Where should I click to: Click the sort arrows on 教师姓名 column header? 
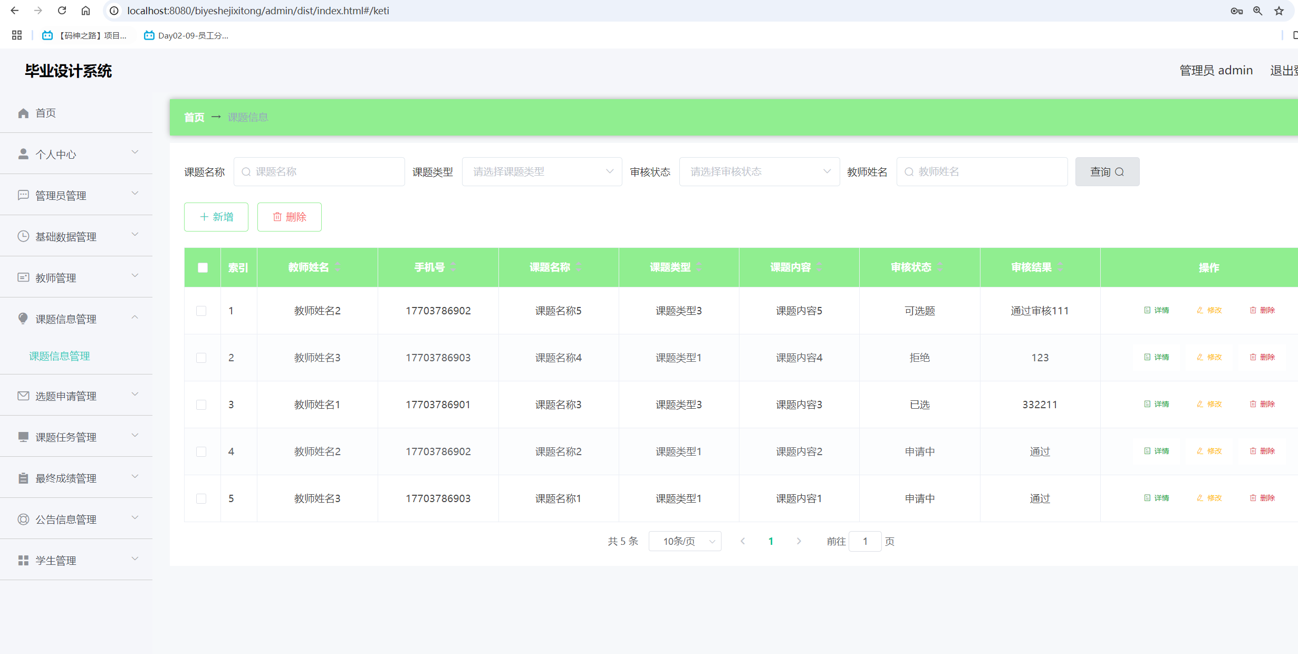click(x=338, y=267)
